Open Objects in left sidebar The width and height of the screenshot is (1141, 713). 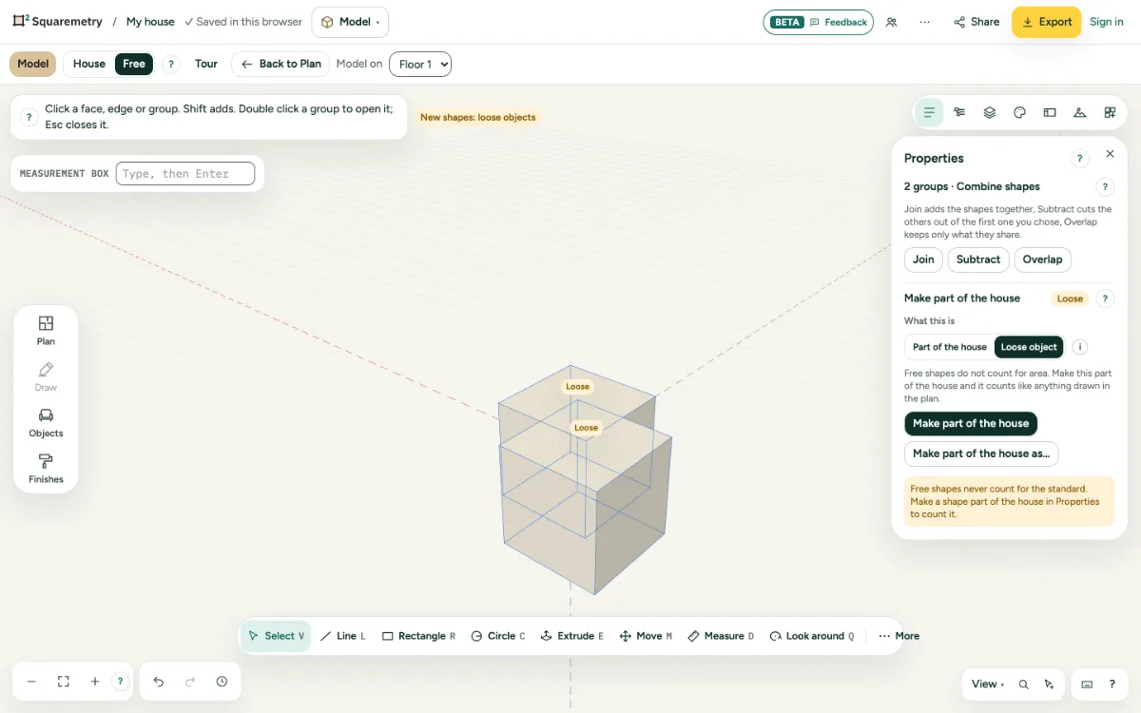point(46,422)
